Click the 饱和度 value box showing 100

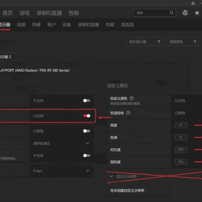click(181, 162)
